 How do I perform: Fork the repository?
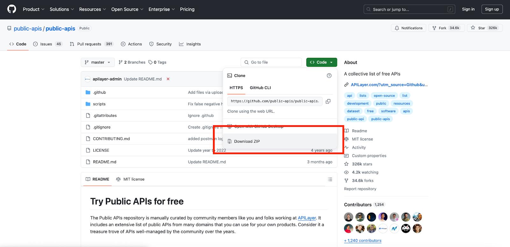tap(446, 28)
